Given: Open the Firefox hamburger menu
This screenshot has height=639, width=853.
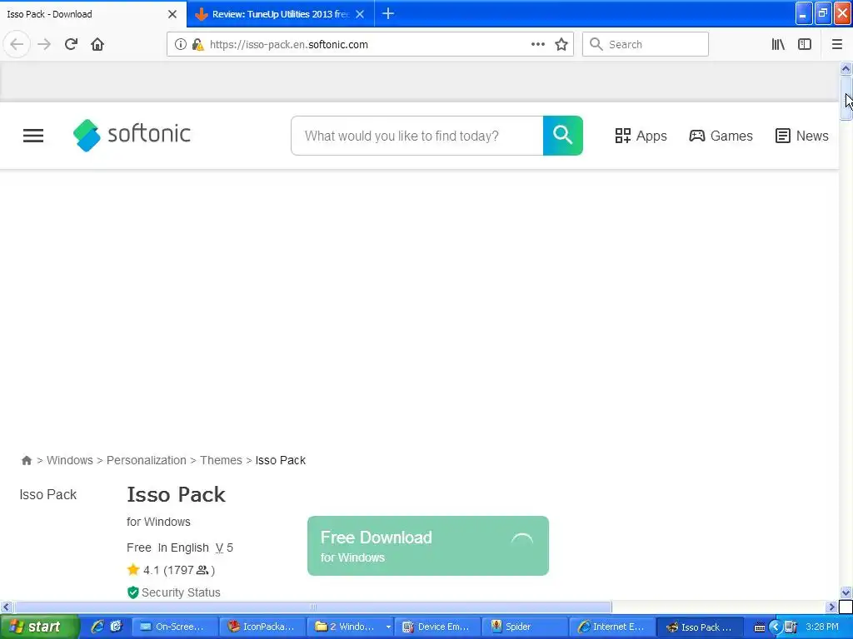Looking at the screenshot, I should [x=837, y=45].
